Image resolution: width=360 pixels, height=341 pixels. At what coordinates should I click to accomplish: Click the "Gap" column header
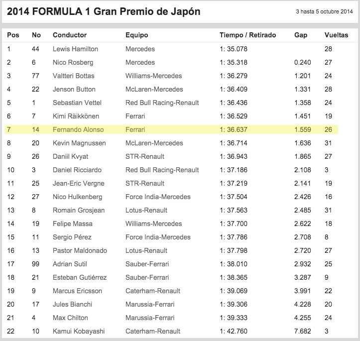(301, 35)
